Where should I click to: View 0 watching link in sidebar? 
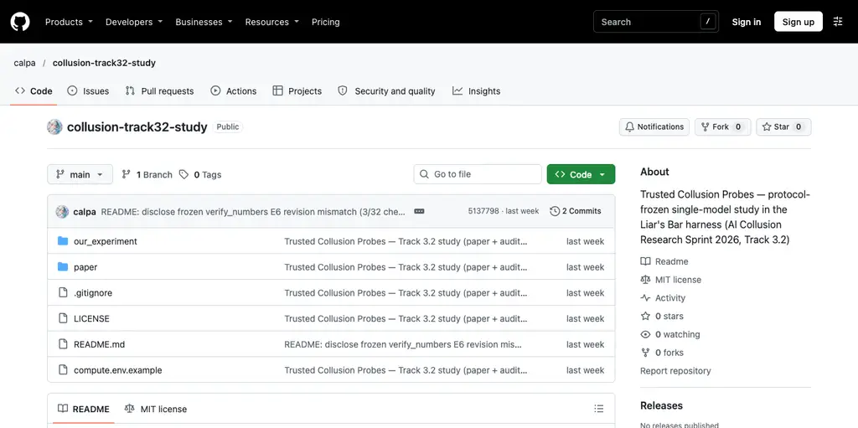click(670, 334)
